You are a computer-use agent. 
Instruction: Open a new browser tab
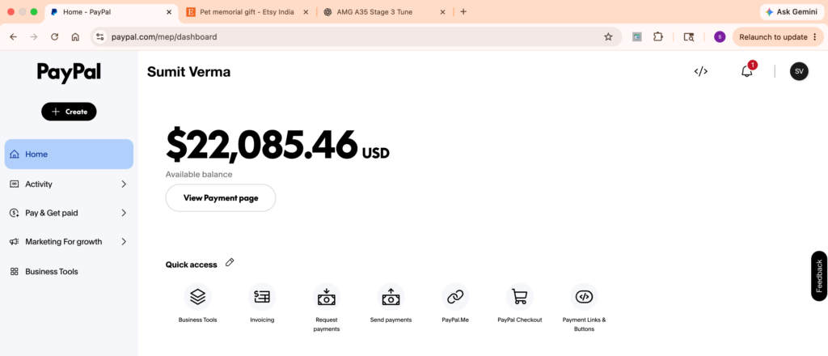(463, 11)
